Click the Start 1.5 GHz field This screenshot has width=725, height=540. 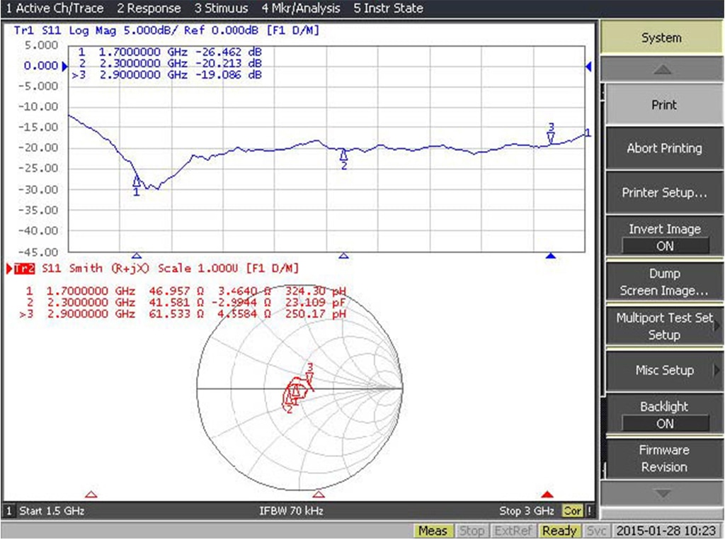(x=52, y=511)
